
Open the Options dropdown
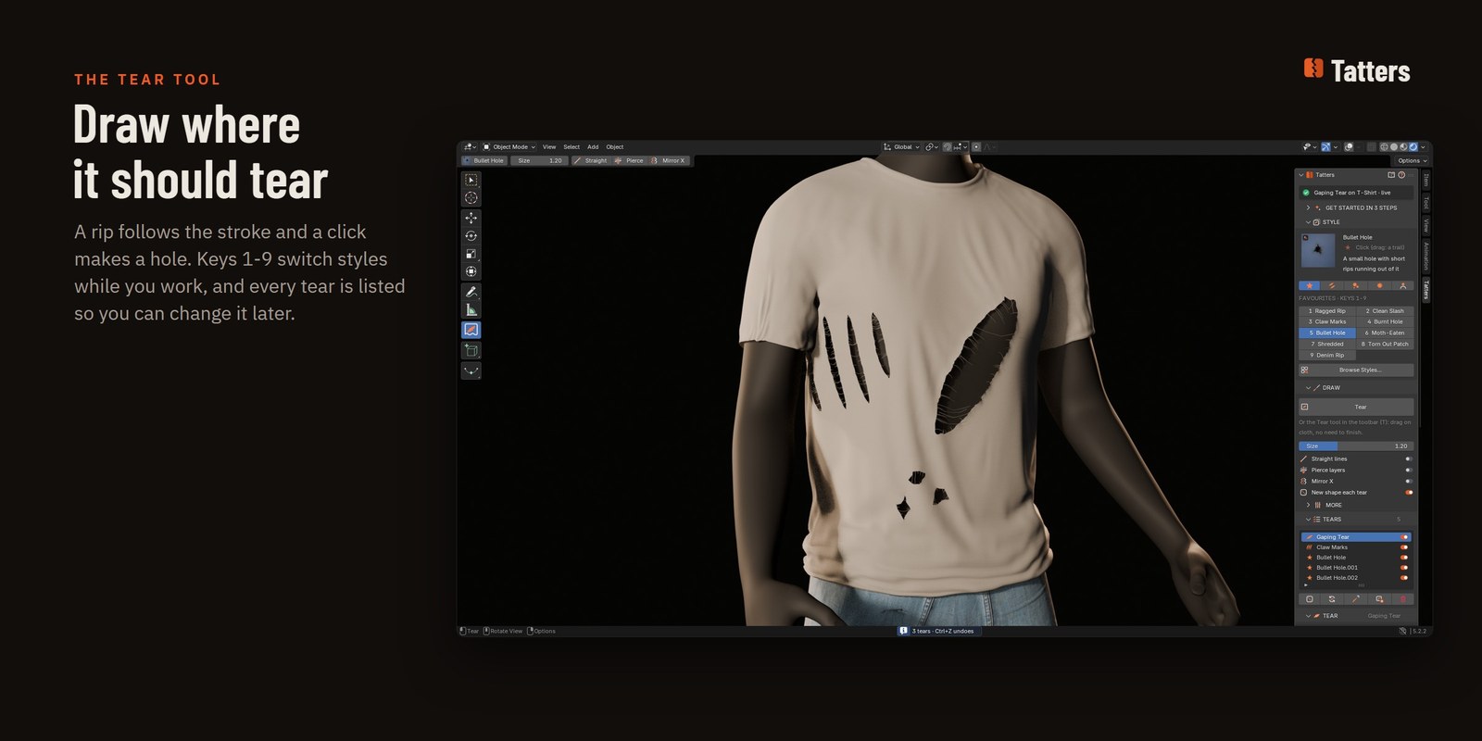pyautogui.click(x=1413, y=160)
